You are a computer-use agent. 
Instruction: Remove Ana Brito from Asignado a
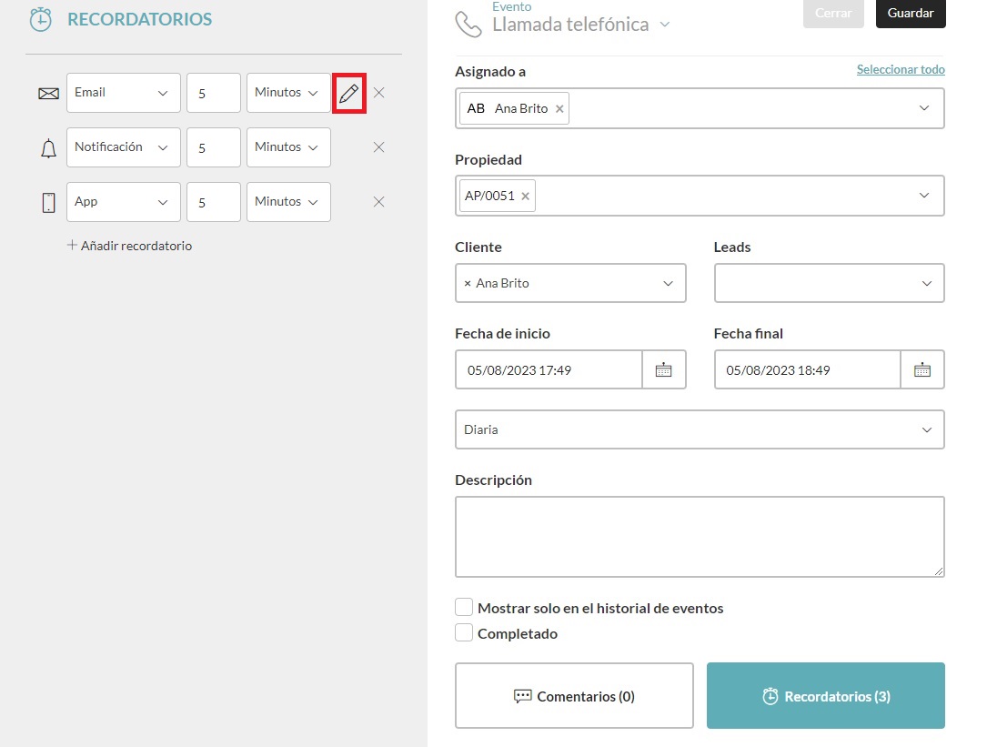pos(559,109)
